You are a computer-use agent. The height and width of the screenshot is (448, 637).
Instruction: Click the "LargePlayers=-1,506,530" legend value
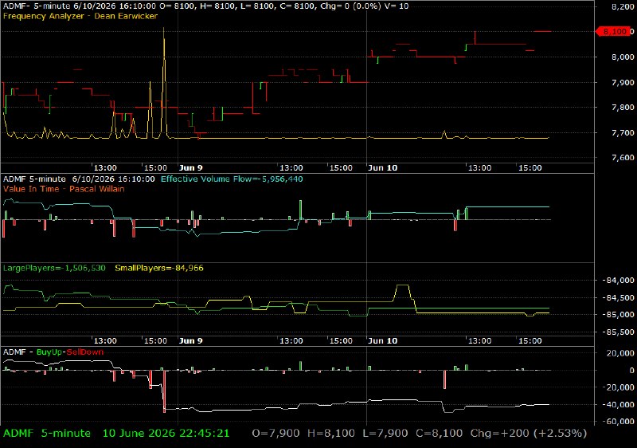pyautogui.click(x=54, y=268)
